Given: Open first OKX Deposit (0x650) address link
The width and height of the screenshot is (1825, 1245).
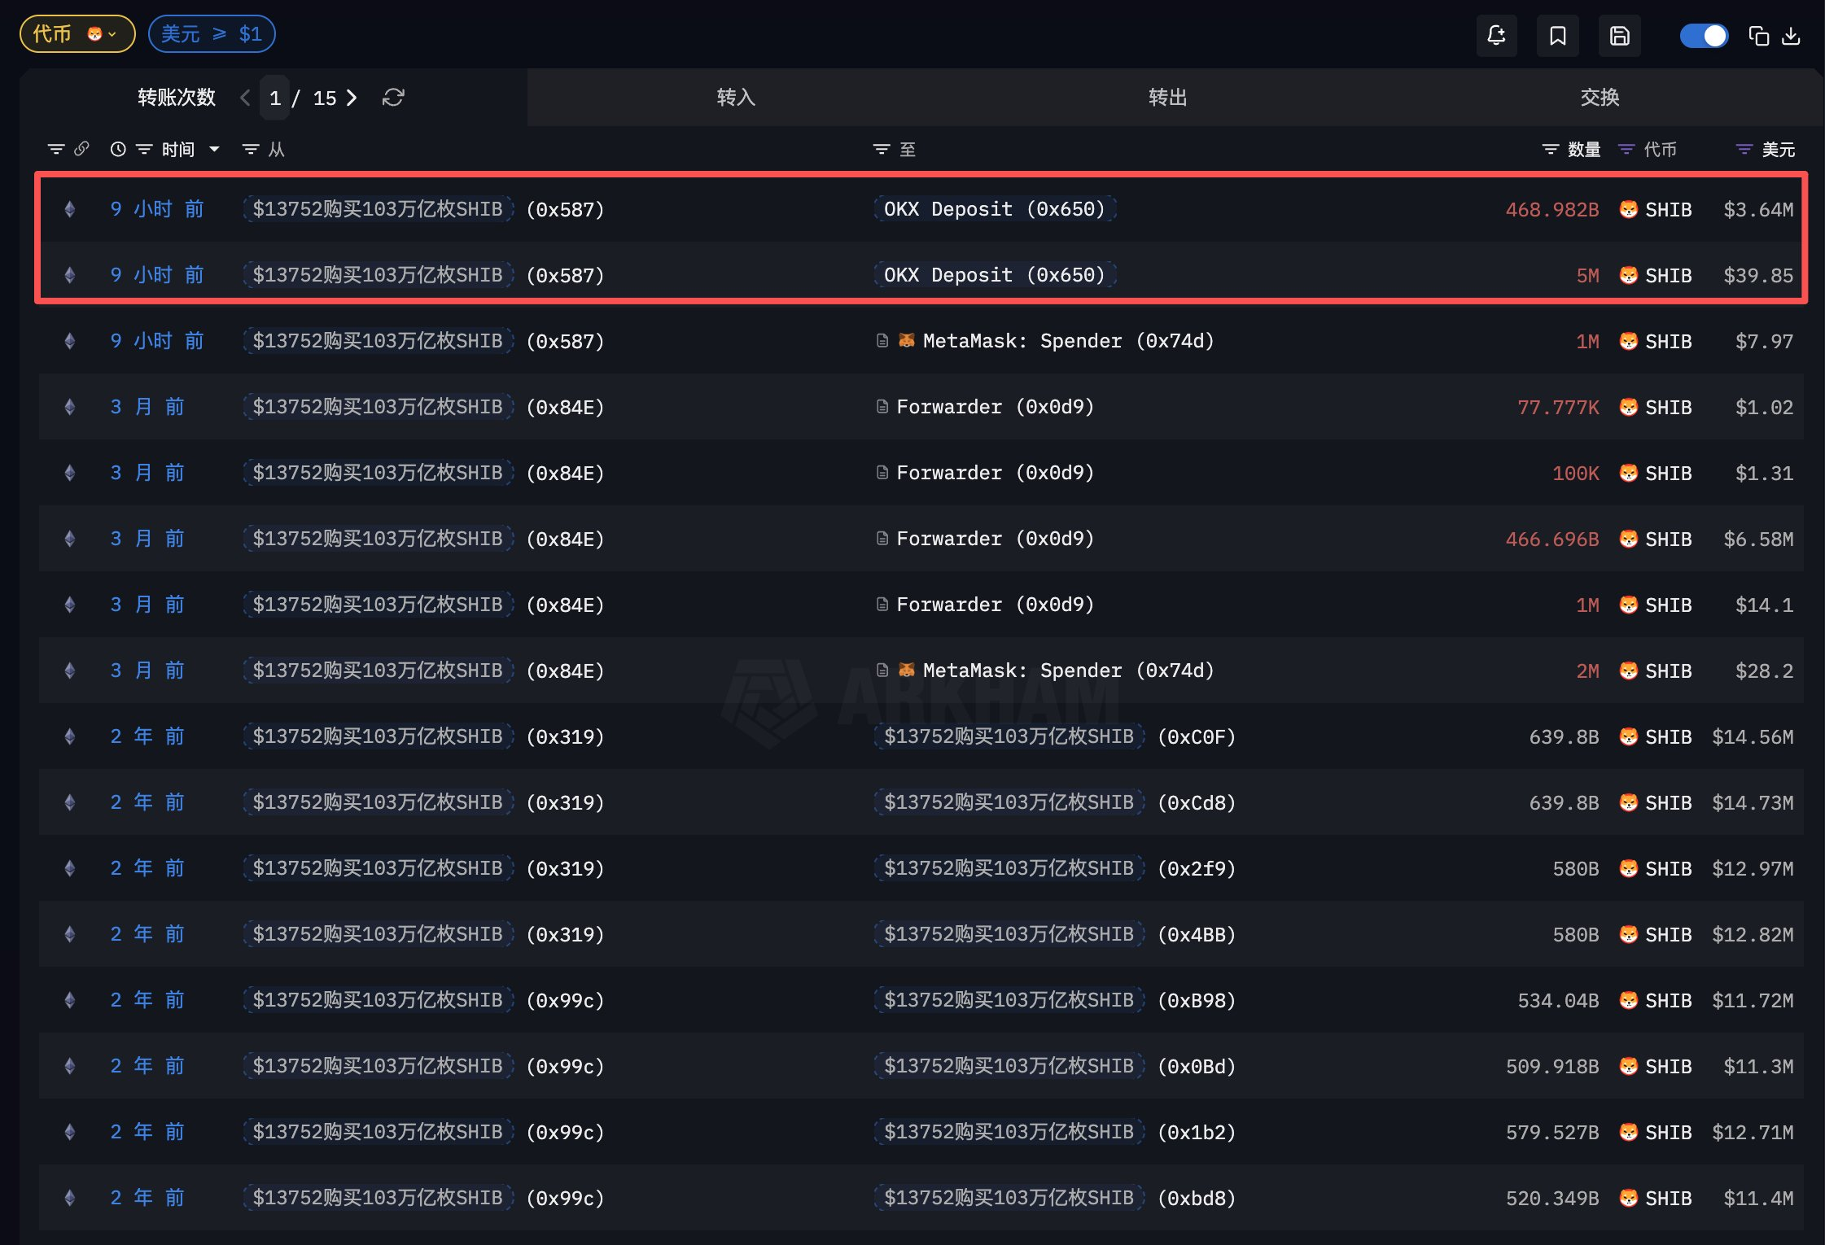Looking at the screenshot, I should 994,209.
